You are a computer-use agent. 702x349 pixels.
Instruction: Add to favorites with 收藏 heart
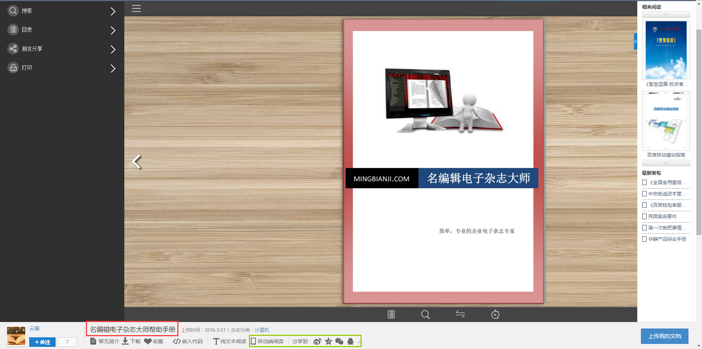(x=148, y=341)
